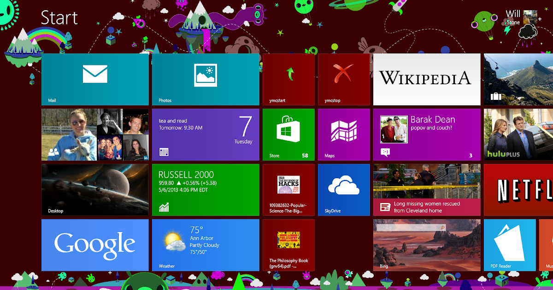553x290 pixels.
Task: Open Weather tile for Ann Arbor
Action: (206, 245)
